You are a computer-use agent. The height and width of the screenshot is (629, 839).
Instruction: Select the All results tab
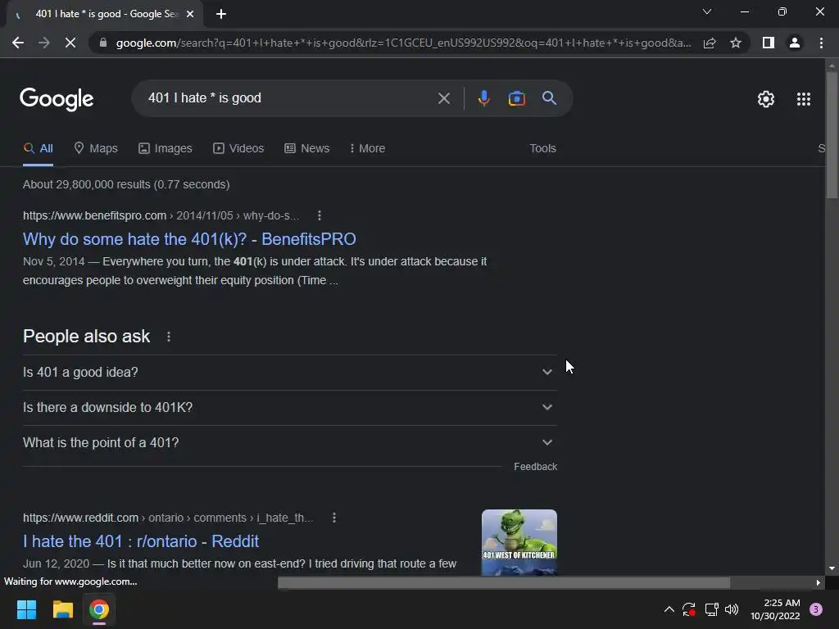pyautogui.click(x=38, y=148)
